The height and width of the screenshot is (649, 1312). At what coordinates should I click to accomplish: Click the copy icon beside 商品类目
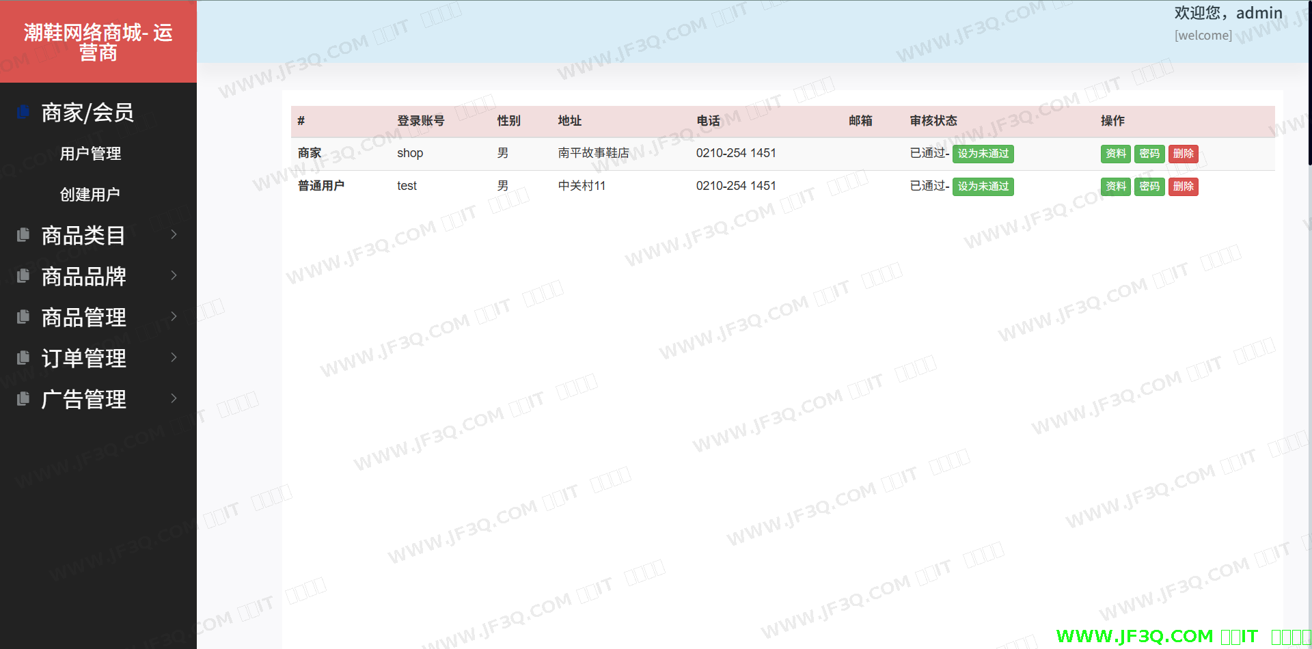pyautogui.click(x=23, y=235)
